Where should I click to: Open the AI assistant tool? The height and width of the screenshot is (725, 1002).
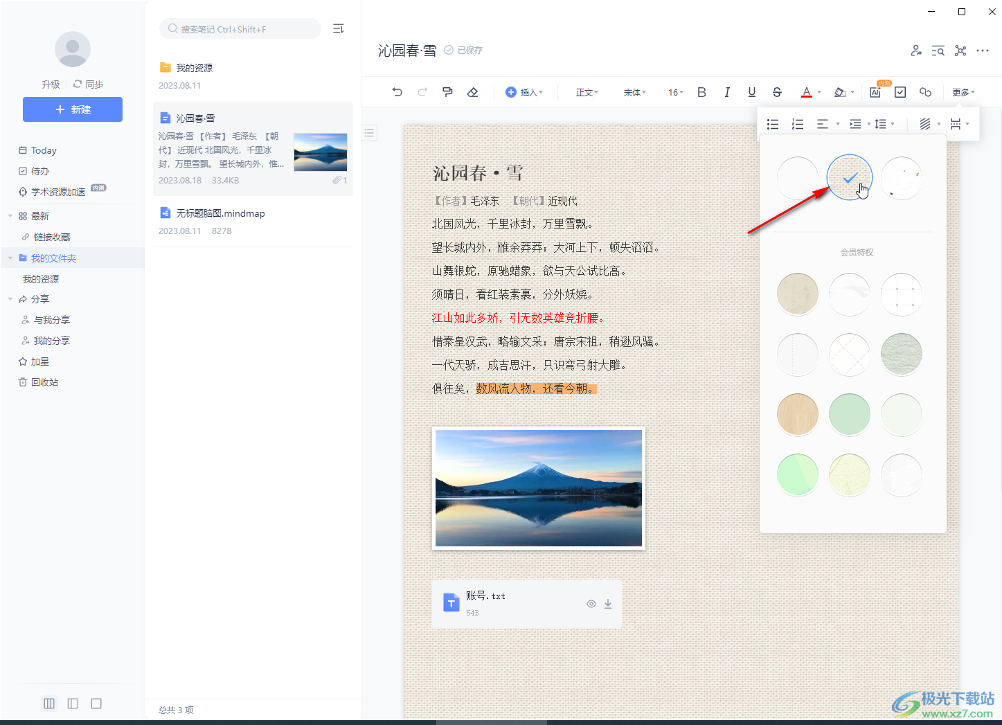(x=875, y=92)
